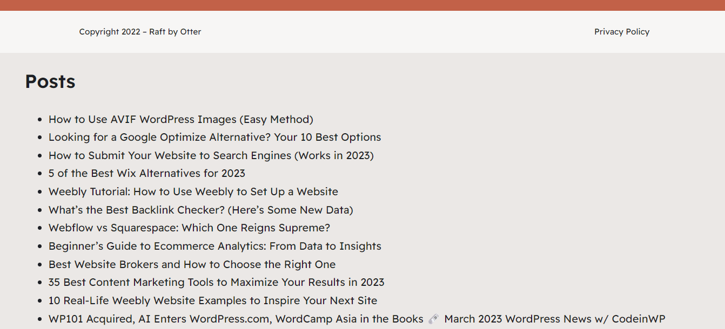
Task: Read "What's the Best Backlink Checker?" post
Action: pos(200,210)
